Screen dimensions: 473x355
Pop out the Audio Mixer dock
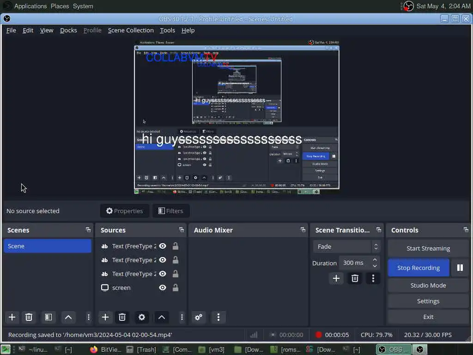tap(303, 230)
